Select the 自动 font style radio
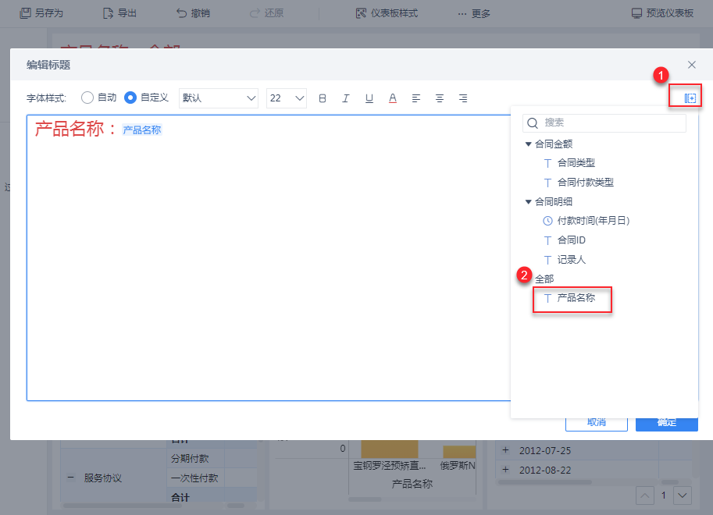 [87, 98]
